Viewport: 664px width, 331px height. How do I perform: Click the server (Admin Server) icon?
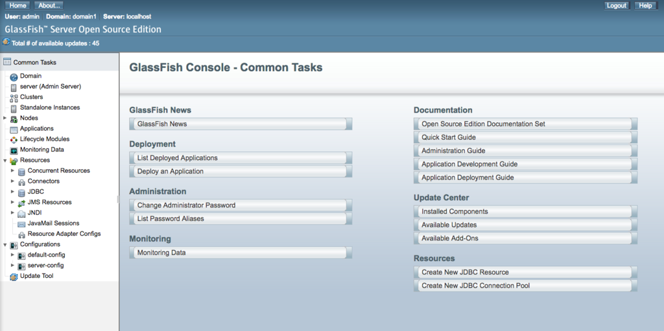[14, 87]
